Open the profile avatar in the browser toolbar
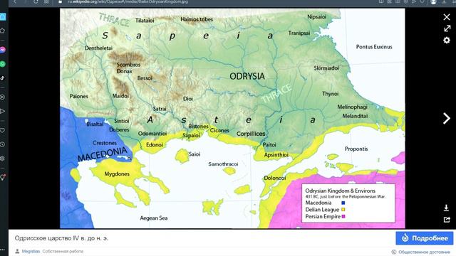This screenshot has height=256, width=456. tap(433, 1)
